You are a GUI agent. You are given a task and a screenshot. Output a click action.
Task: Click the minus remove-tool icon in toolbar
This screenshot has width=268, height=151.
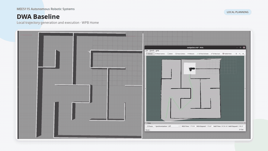click(x=240, y=54)
